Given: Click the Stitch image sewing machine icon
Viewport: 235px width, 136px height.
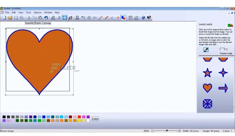Looking at the screenshot, I should pos(136,18).
